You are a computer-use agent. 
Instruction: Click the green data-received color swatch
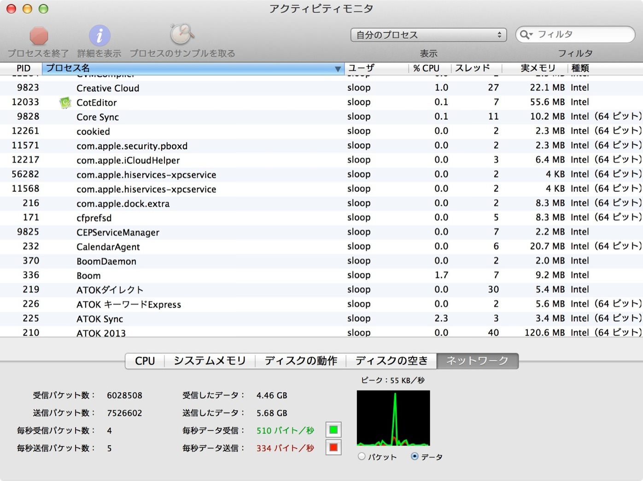[333, 430]
